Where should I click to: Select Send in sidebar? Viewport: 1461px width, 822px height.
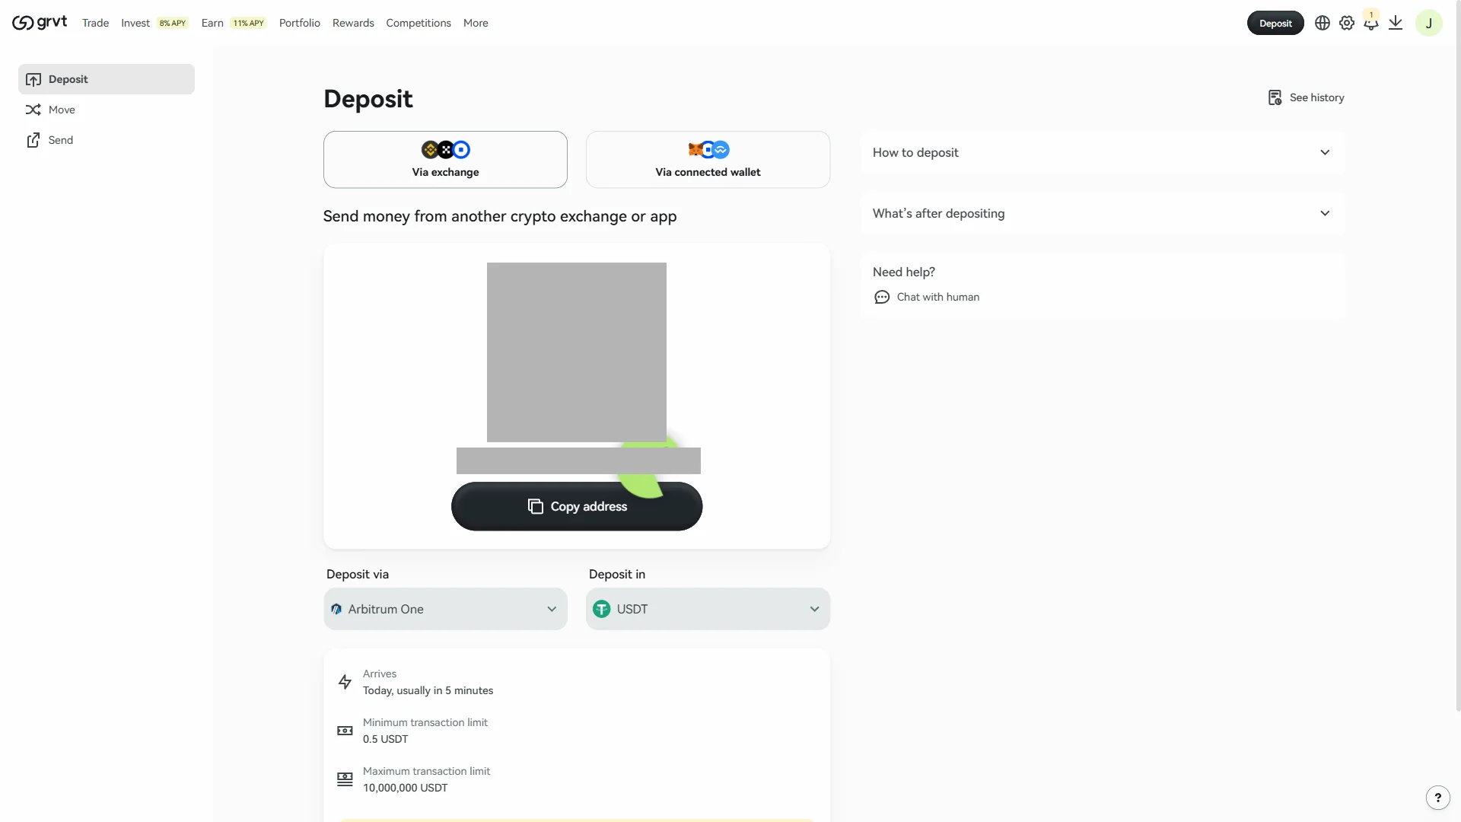(107, 140)
